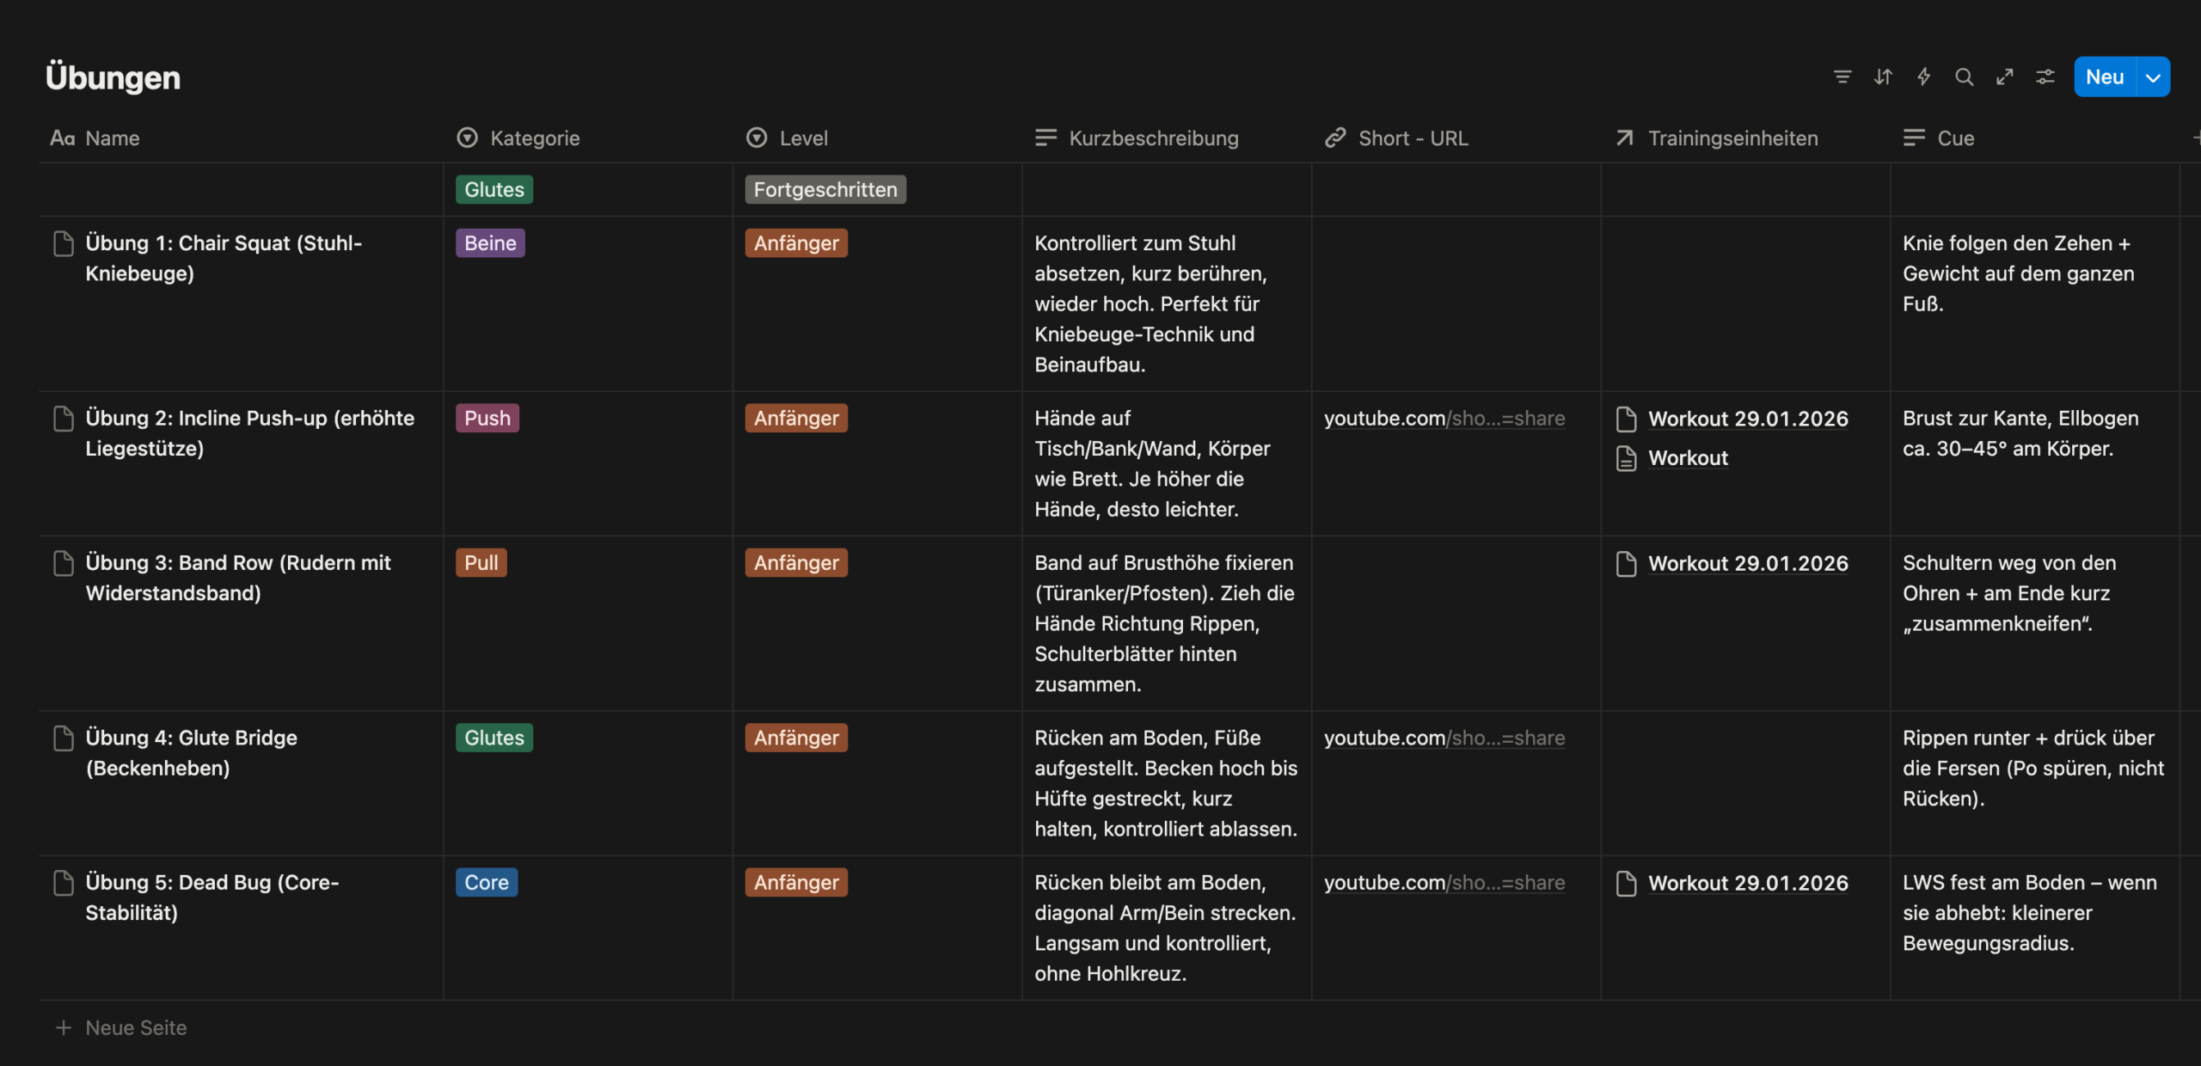Click the search icon to search the database

pos(1965,77)
